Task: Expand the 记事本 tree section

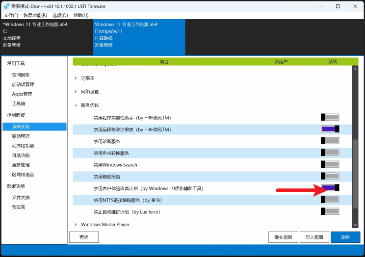Action: pos(76,78)
